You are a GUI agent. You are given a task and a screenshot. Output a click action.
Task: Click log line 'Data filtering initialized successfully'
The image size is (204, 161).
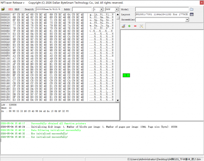point(41,130)
